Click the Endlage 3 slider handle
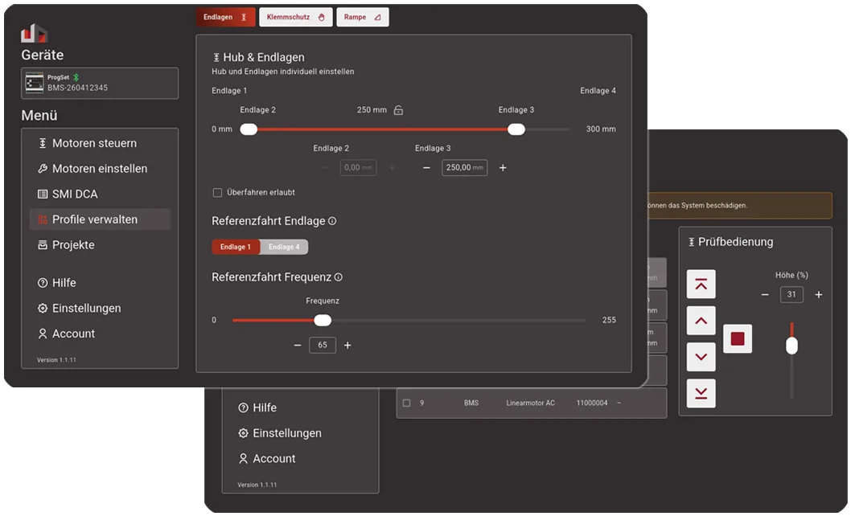Image resolution: width=851 pixels, height=516 pixels. pos(516,129)
